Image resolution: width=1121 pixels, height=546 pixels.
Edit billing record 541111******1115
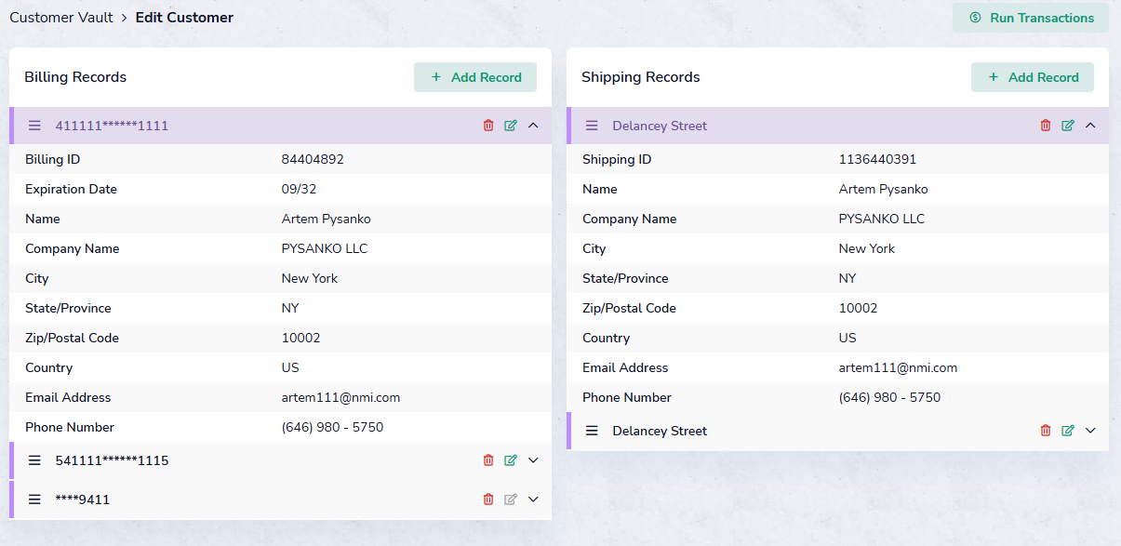coord(511,460)
